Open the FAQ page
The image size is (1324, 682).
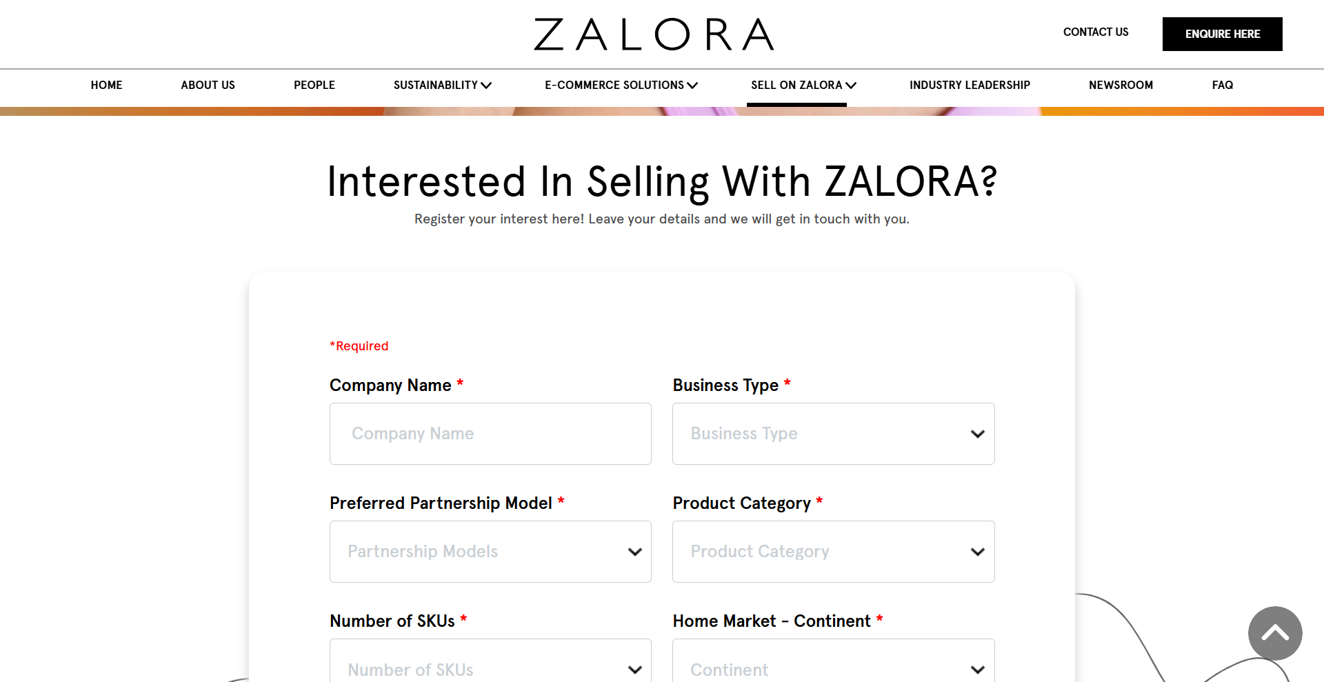pos(1222,85)
